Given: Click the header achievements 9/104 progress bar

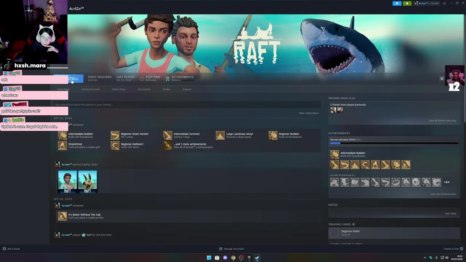Looking at the screenshot, I should coord(186,80).
